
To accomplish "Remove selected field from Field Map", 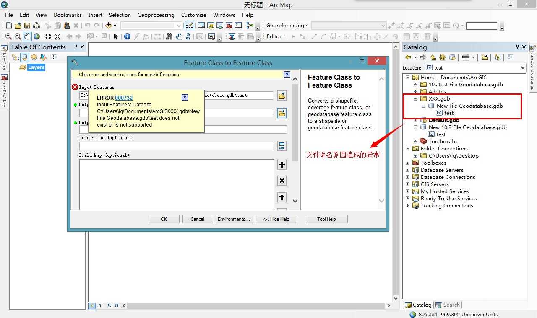I will click(282, 181).
